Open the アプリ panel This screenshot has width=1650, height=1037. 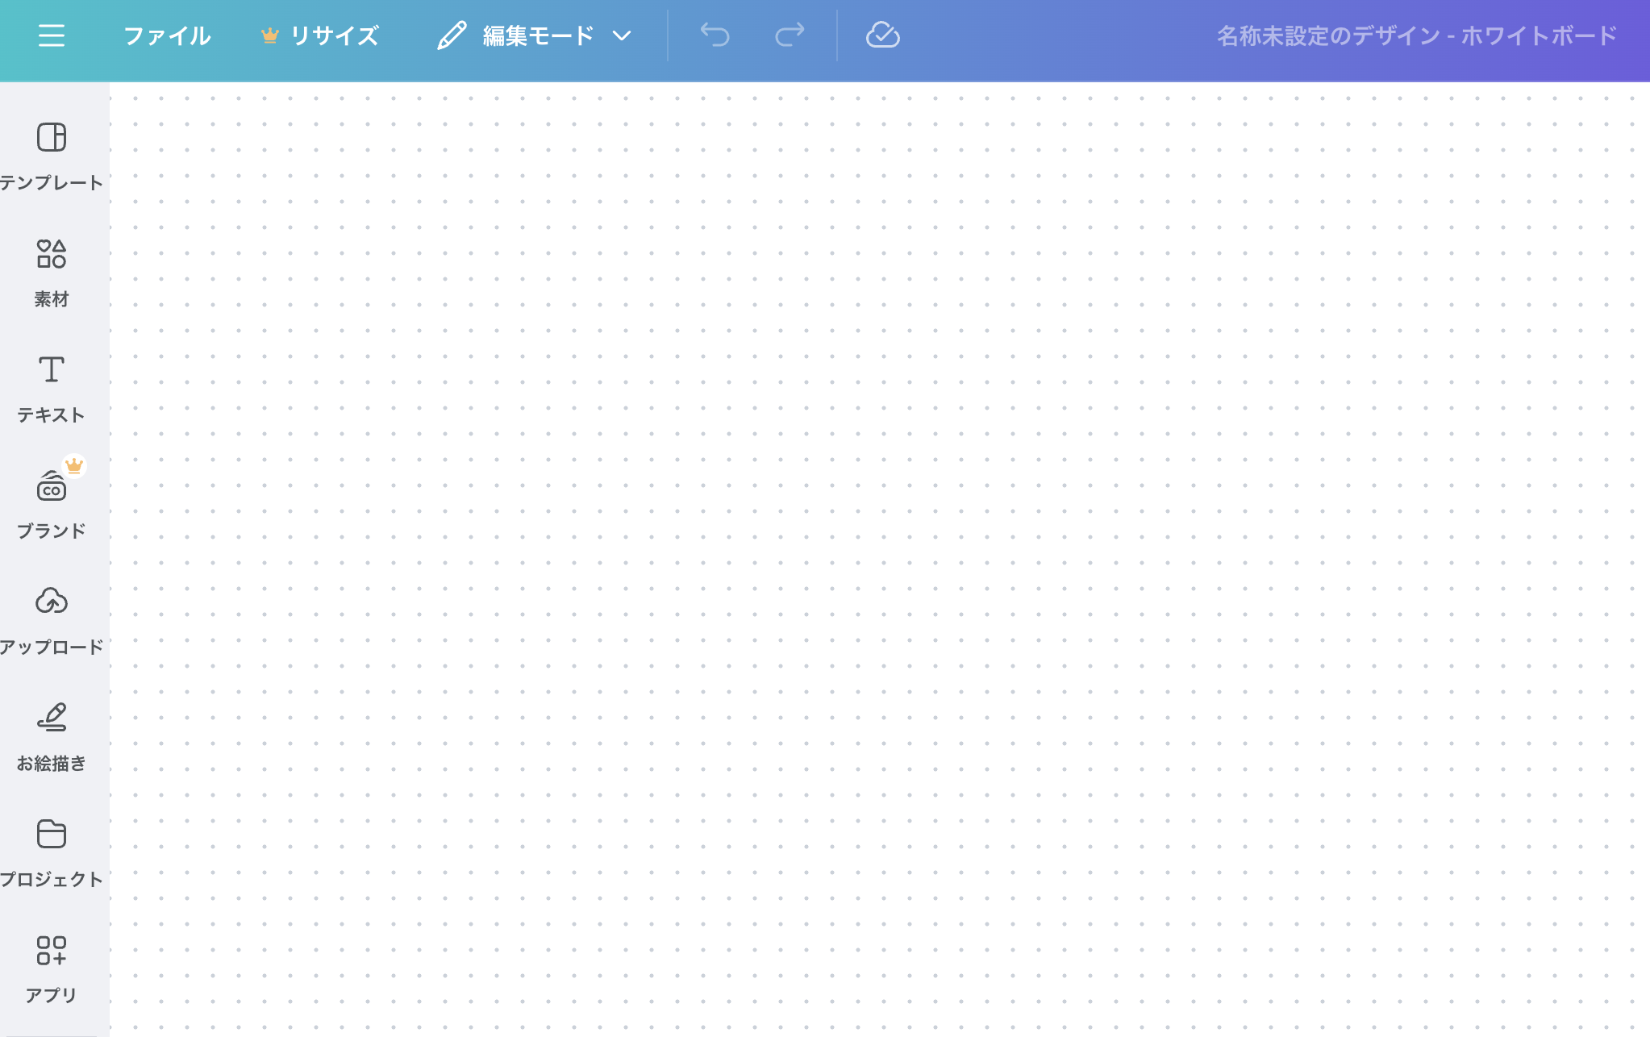click(52, 969)
